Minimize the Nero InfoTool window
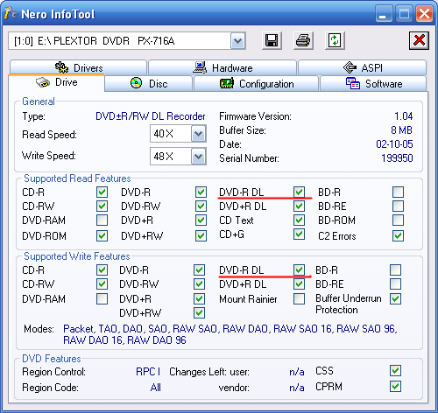 (384, 14)
